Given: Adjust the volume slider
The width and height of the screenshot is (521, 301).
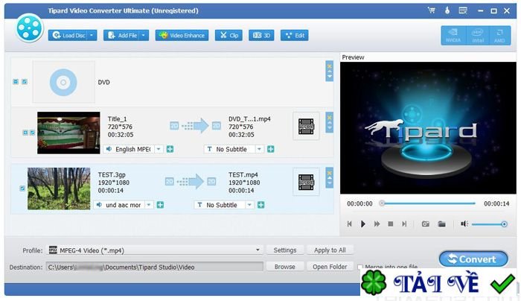Looking at the screenshot, I should [x=489, y=224].
